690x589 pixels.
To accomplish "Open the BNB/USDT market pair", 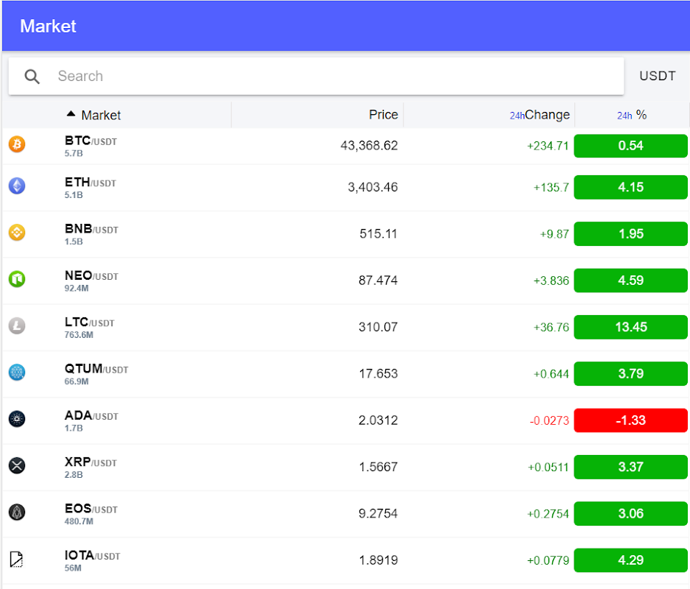I will click(x=91, y=229).
